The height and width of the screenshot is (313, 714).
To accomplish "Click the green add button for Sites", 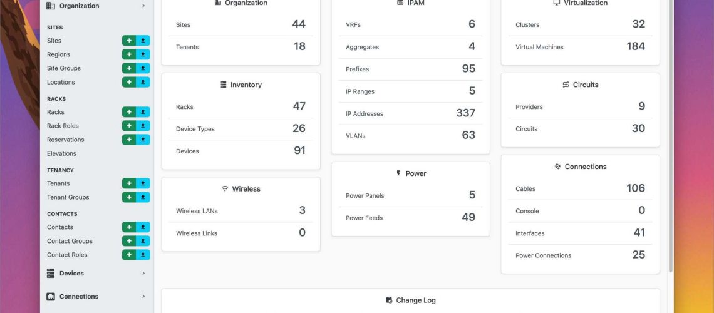I will [129, 41].
